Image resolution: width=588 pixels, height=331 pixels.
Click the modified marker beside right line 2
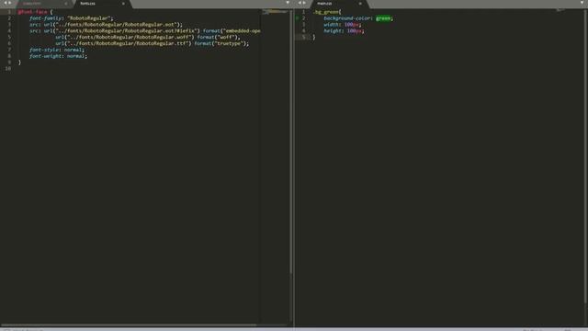tap(297, 18)
